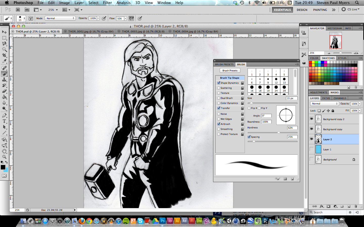The height and width of the screenshot is (227, 364).
Task: Toggle Shape Dynamics checkbox
Action: tap(219, 83)
